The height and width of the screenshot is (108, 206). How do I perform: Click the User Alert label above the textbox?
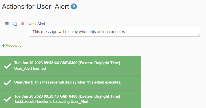[37, 24]
